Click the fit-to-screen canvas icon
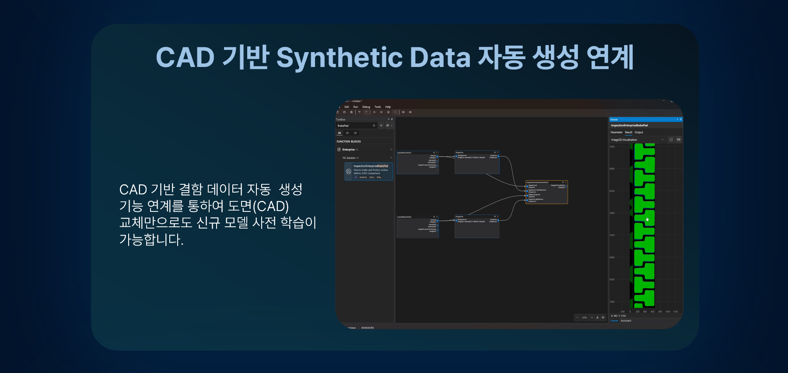Screen dimensions: 788x373 tap(603, 317)
